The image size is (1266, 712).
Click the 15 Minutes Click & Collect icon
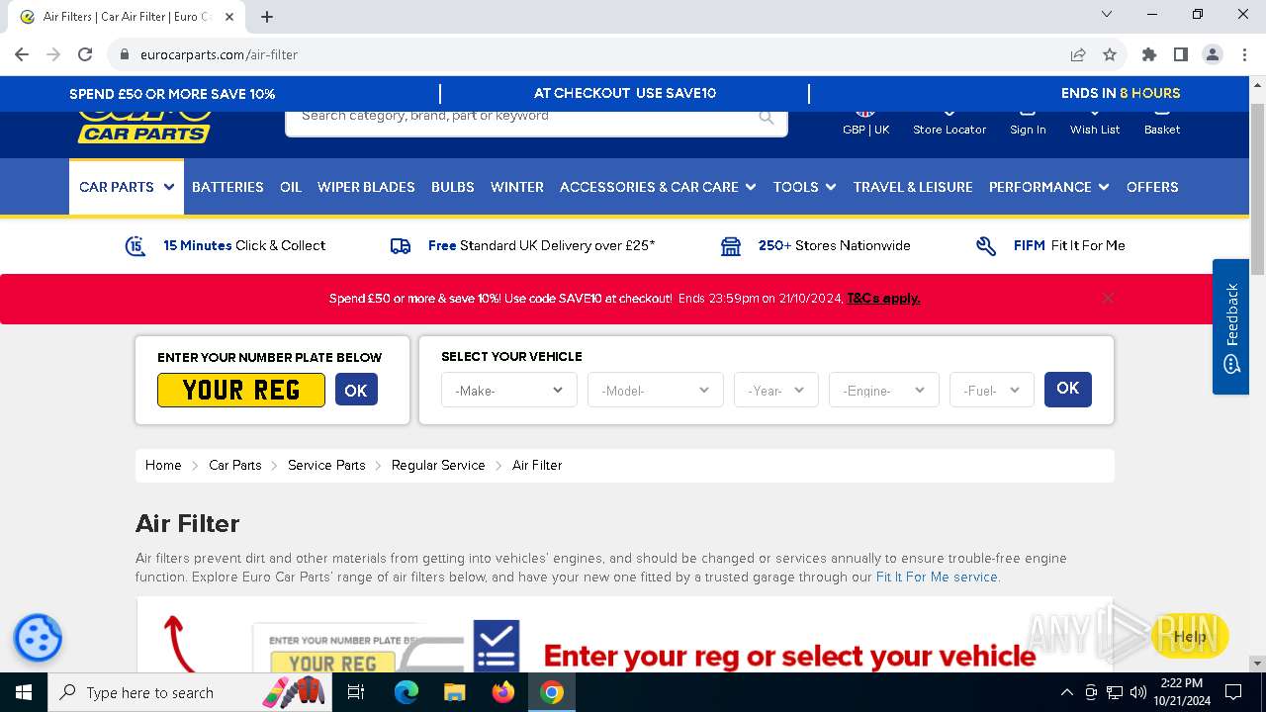click(x=136, y=246)
